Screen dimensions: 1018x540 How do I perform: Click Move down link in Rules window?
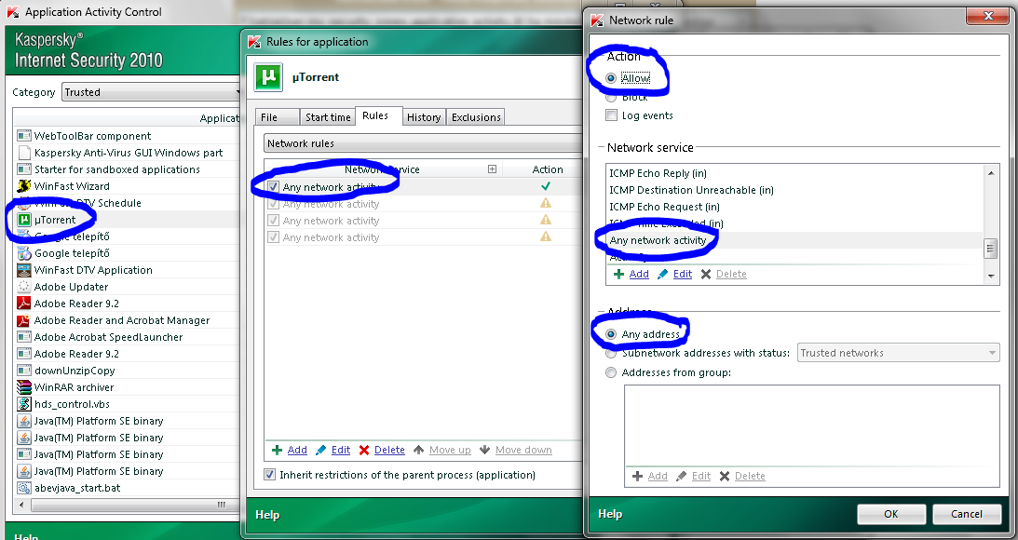tap(523, 450)
